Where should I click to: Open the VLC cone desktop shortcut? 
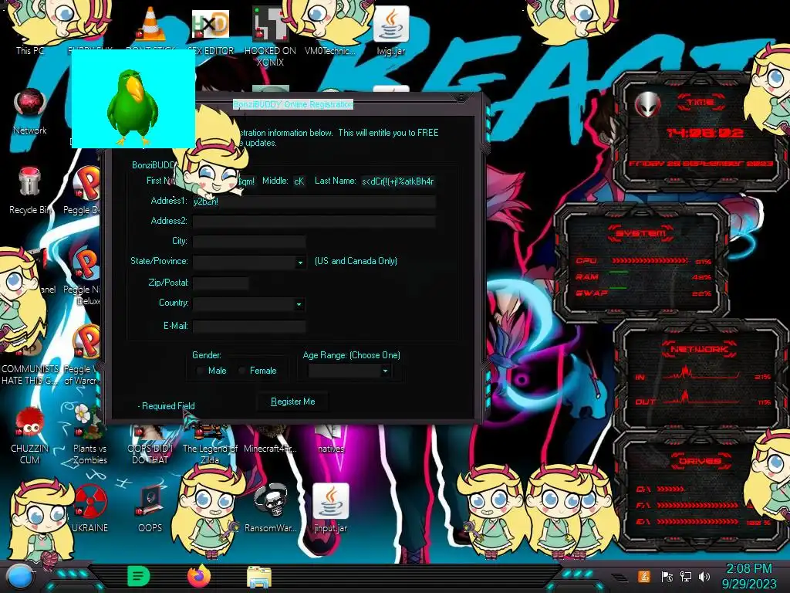tap(150, 24)
